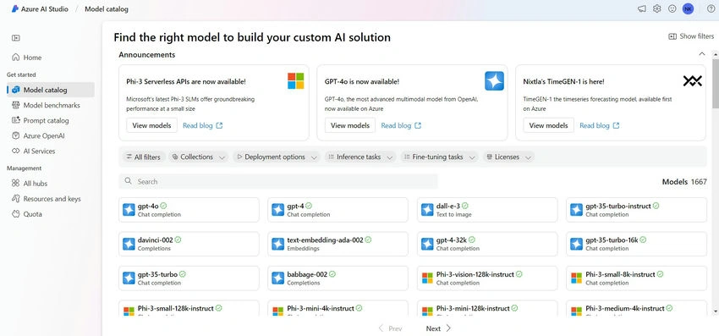Viewport: 719px width, 336px height.
Task: Collapse the sidebar with the panel icon
Action: (x=15, y=38)
